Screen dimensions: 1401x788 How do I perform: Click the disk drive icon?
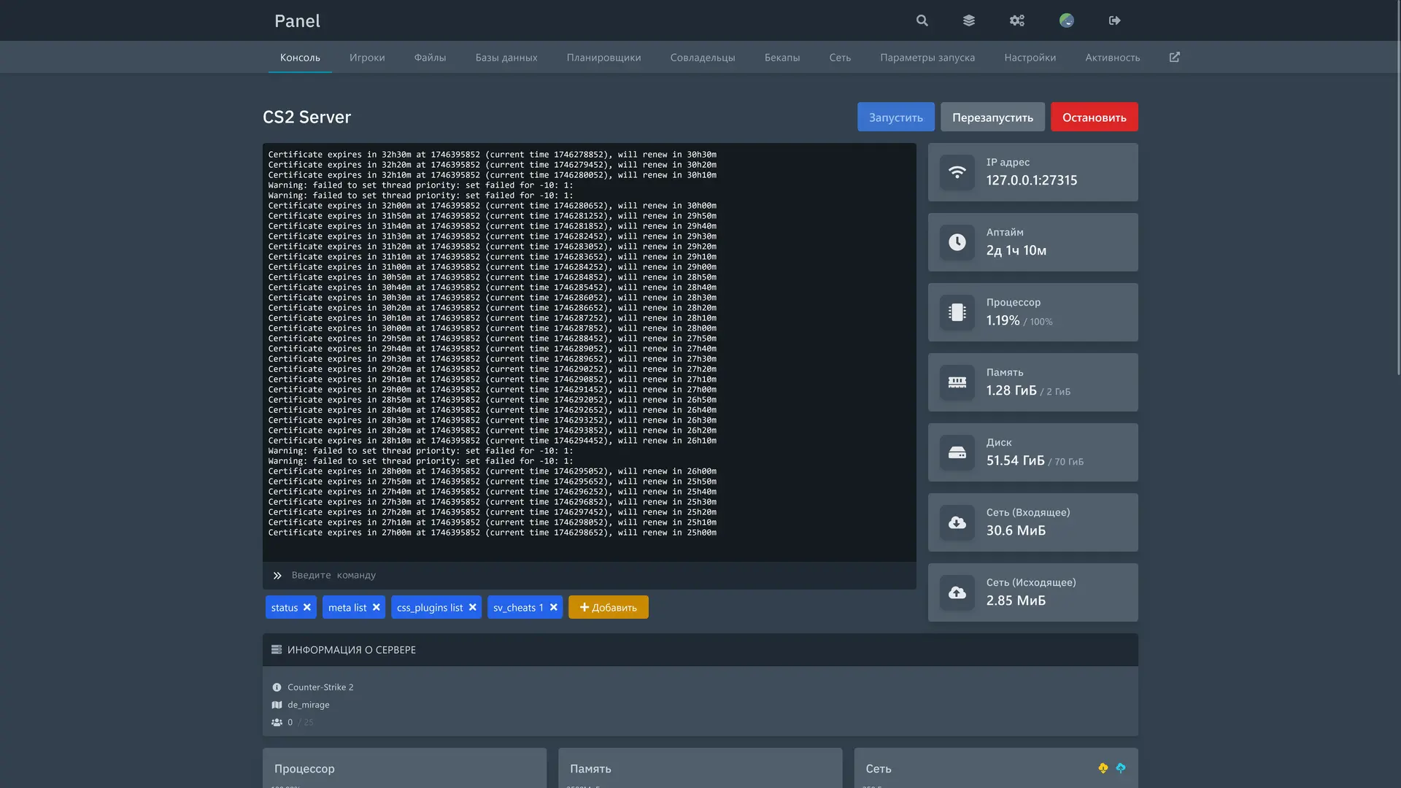click(x=957, y=452)
